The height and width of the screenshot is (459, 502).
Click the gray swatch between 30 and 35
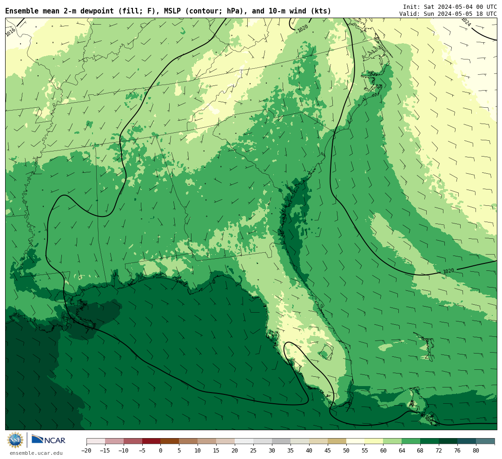pyautogui.click(x=281, y=441)
